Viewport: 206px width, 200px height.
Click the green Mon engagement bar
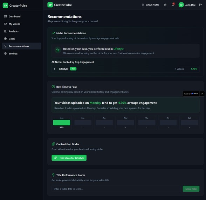point(62,123)
